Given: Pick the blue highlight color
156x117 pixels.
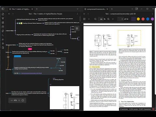Looking at the screenshot, I should [148, 19].
